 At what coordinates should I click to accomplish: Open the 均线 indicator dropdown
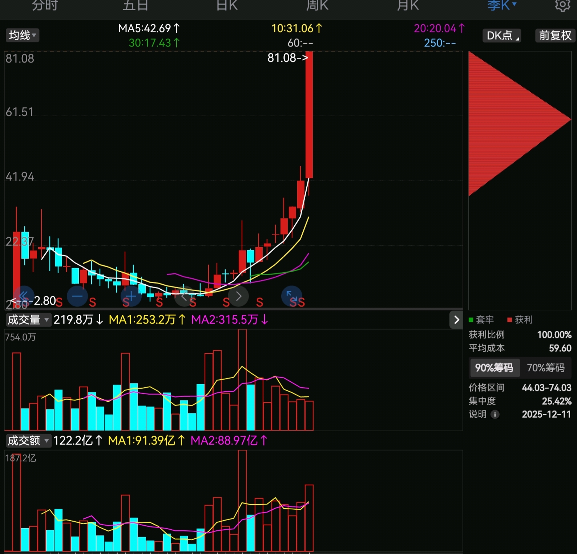pyautogui.click(x=23, y=35)
